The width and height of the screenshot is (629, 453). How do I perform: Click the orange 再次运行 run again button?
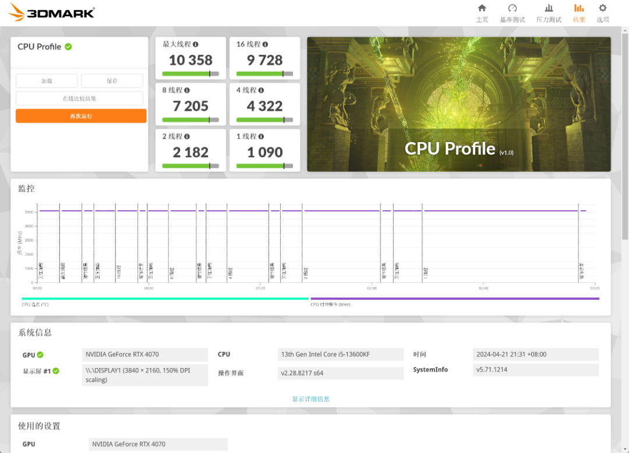(x=81, y=116)
